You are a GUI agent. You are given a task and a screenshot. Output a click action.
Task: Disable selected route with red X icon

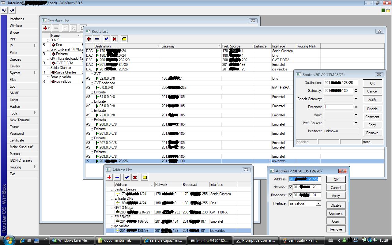pos(114,39)
